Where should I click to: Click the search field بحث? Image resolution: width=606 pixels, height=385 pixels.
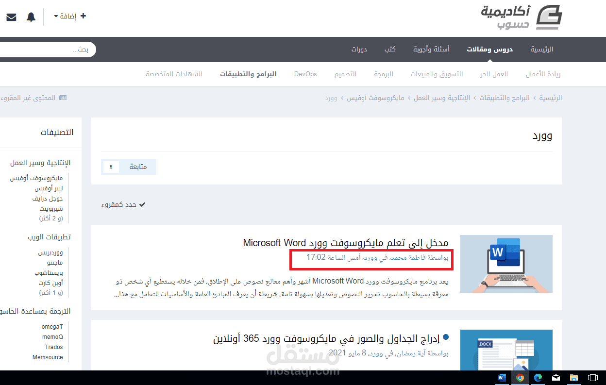pyautogui.click(x=47, y=50)
